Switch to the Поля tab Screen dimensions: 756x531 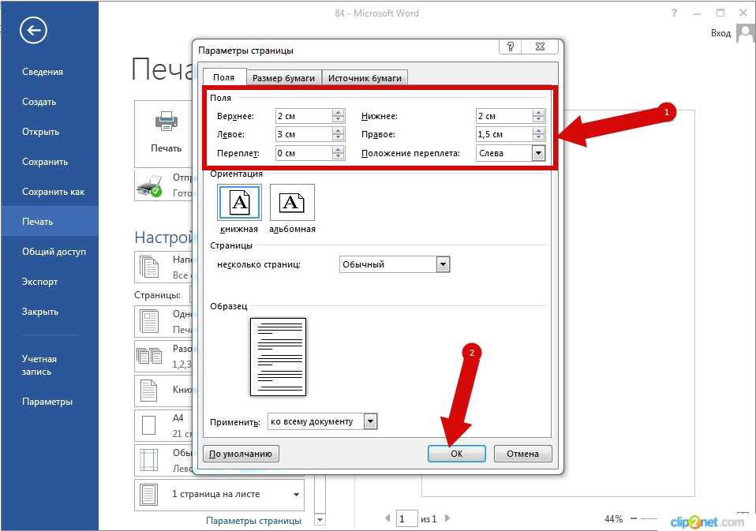[x=223, y=77]
